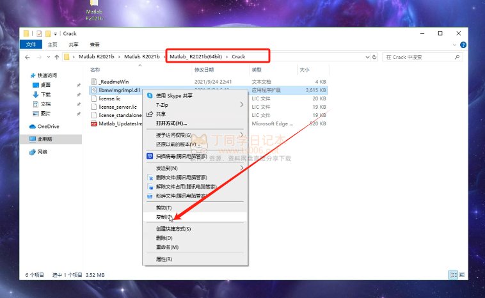
Task: Expand the ribbon chevron
Action: point(454,45)
